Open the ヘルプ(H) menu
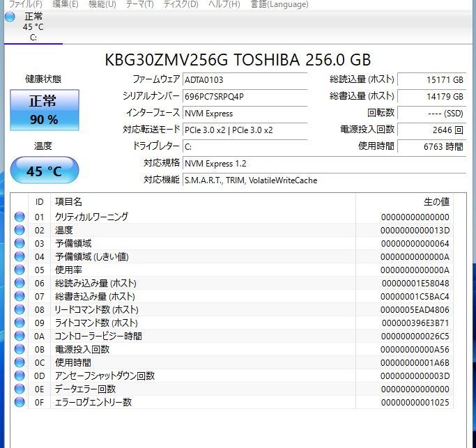 [x=224, y=4]
